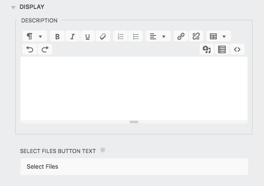
Task: Toggle underline formatting
Action: pyautogui.click(x=88, y=36)
